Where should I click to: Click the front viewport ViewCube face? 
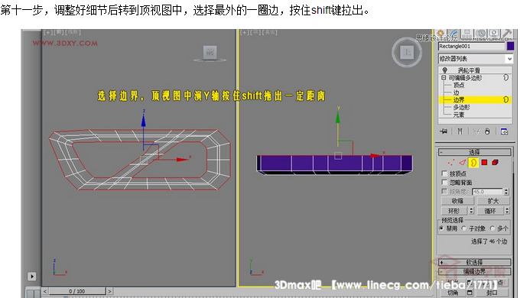210,53
